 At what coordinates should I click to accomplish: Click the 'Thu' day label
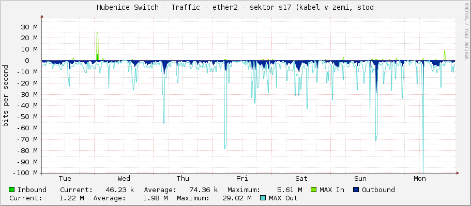(x=183, y=179)
